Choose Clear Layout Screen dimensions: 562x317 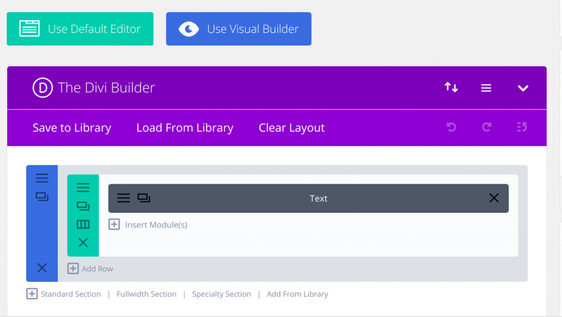(x=292, y=128)
